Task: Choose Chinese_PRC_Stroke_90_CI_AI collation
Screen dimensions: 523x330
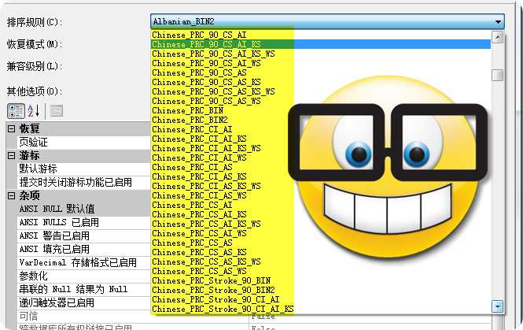Action: coord(321,299)
